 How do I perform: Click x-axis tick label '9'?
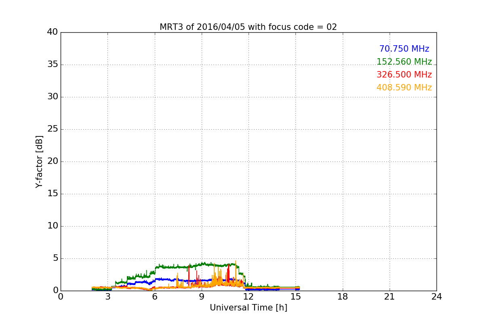click(202, 297)
